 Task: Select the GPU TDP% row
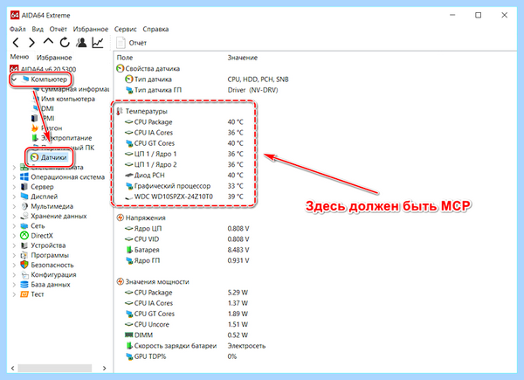[x=181, y=356]
